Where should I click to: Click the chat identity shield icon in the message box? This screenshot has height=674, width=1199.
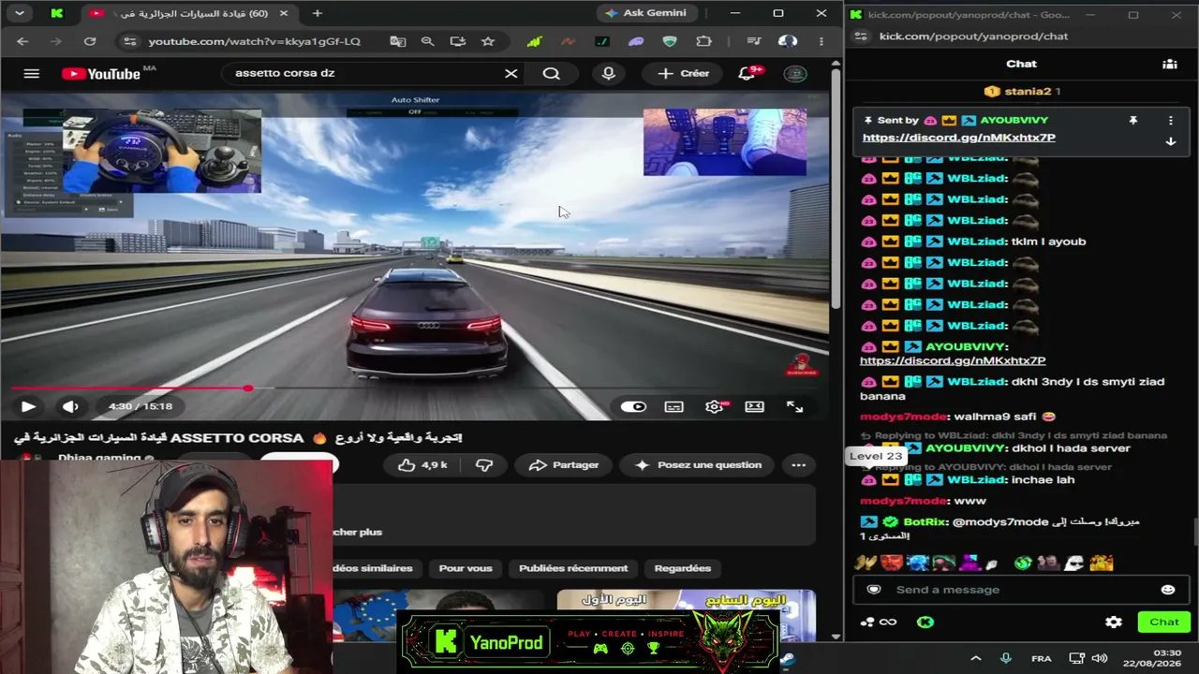coord(874,590)
